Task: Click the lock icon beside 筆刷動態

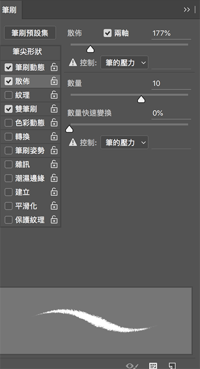Action: [54, 67]
